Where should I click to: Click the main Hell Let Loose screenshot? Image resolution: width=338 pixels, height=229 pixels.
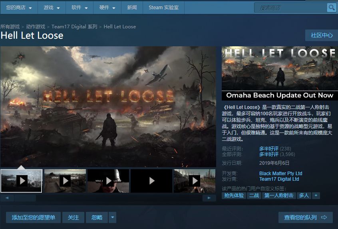[108, 107]
